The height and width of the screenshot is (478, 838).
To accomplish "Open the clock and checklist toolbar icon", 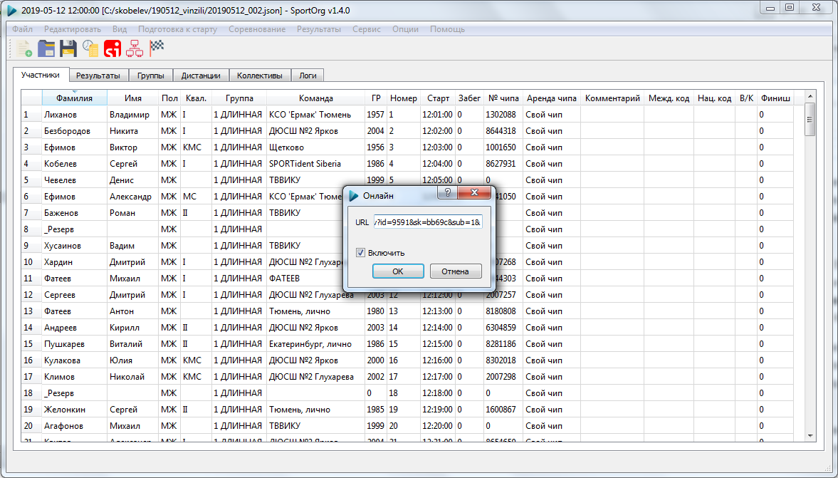I will click(90, 48).
